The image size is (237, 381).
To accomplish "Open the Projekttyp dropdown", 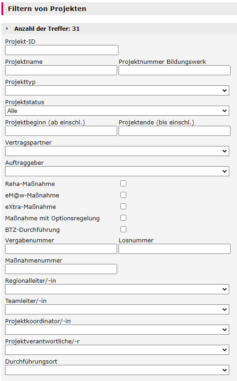I will pyautogui.click(x=117, y=90).
